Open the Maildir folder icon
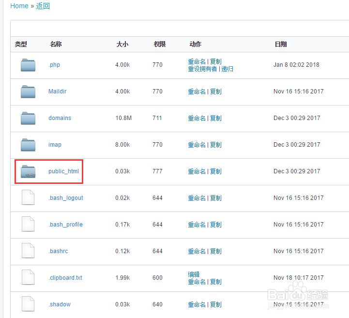This screenshot has height=318, width=349. pos(28,91)
